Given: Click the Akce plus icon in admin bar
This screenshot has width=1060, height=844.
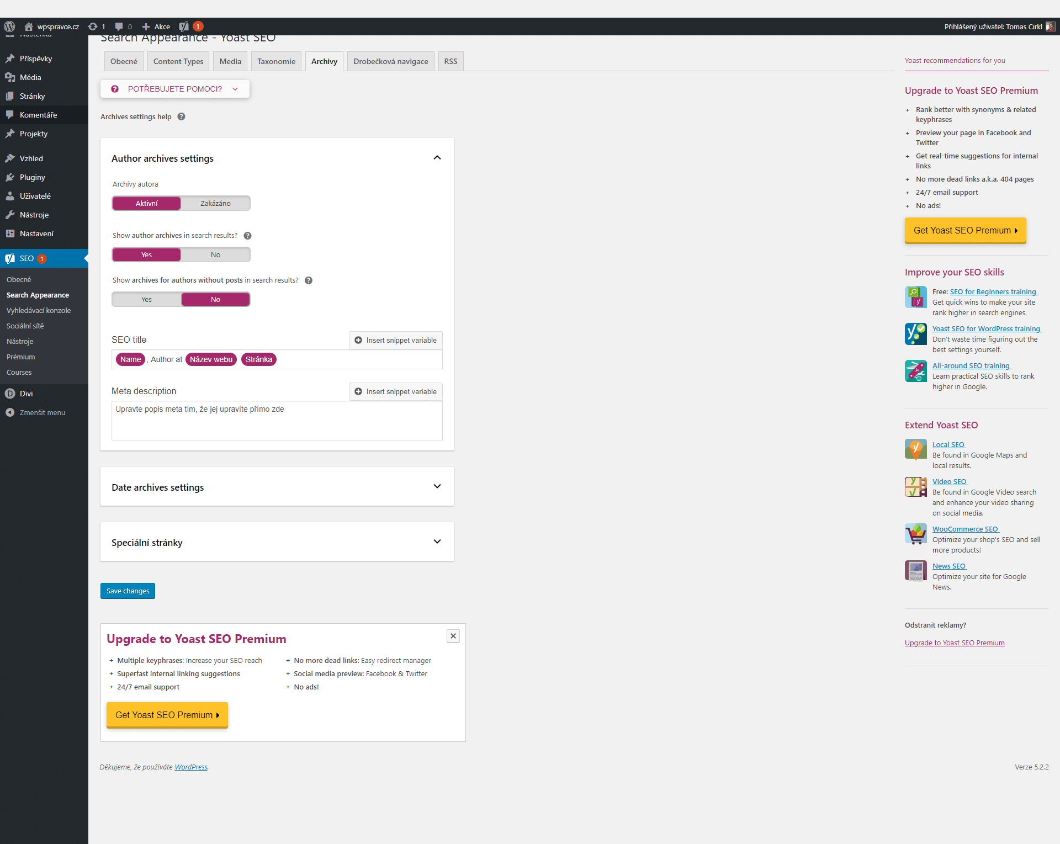Looking at the screenshot, I should click(146, 26).
